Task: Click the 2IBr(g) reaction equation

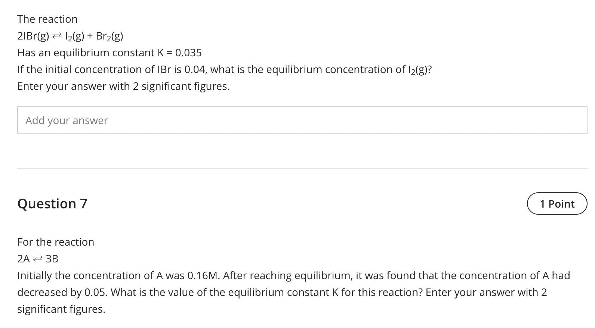Action: click(x=70, y=36)
